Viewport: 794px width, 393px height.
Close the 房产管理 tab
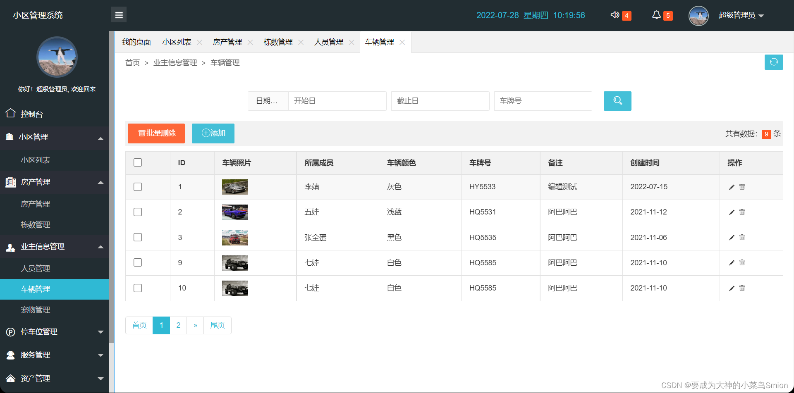[250, 42]
